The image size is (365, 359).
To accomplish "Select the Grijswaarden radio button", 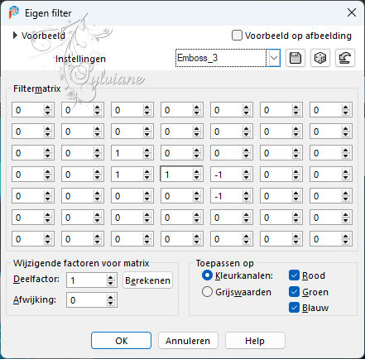I will [x=207, y=292].
